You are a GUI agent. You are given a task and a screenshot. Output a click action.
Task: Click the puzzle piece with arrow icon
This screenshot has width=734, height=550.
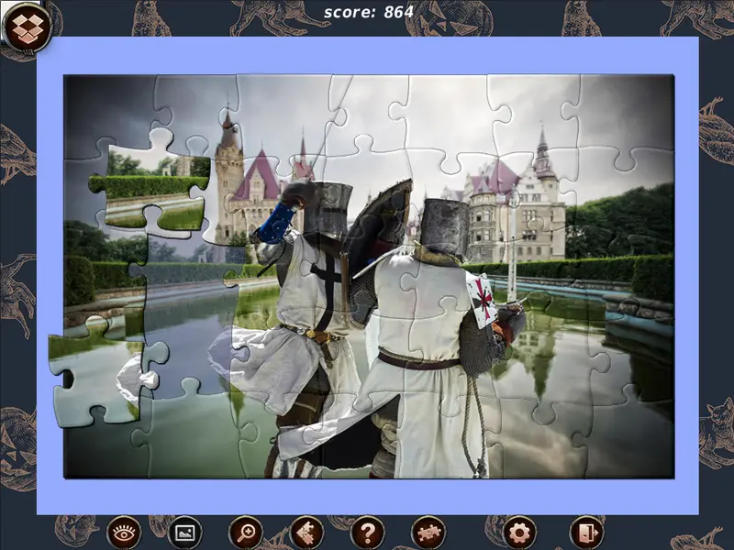[307, 532]
